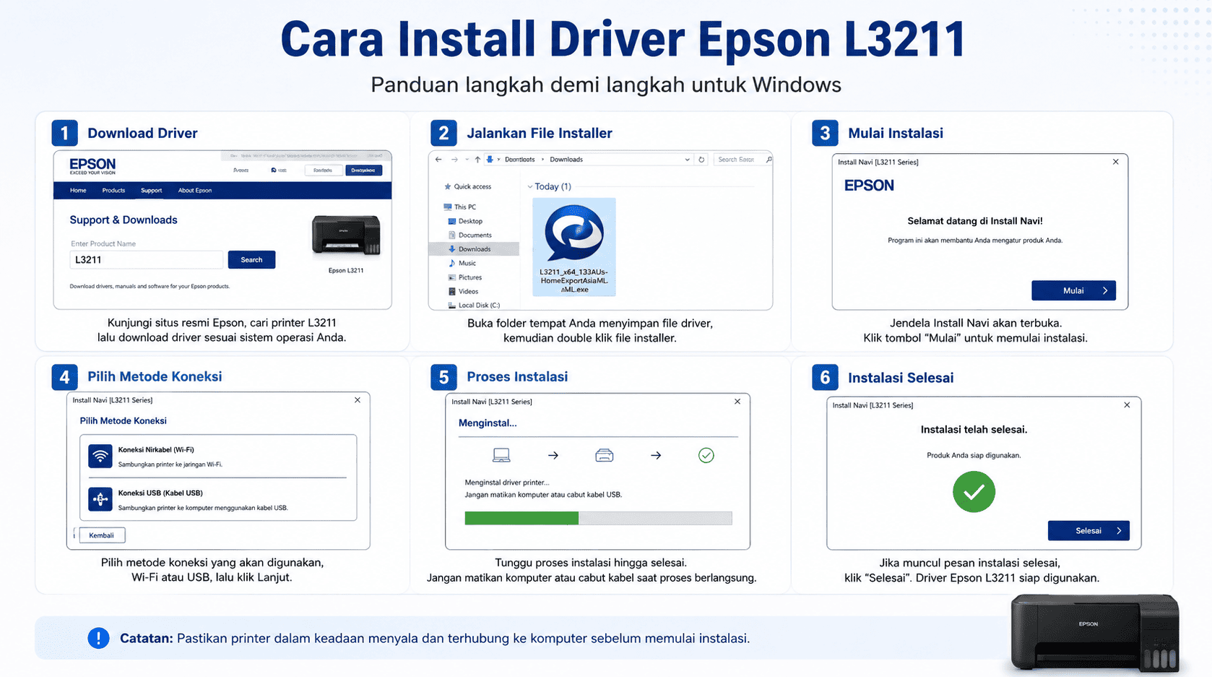Click the green checkmark in the finished window
This screenshot has height=677, width=1212.
(974, 492)
